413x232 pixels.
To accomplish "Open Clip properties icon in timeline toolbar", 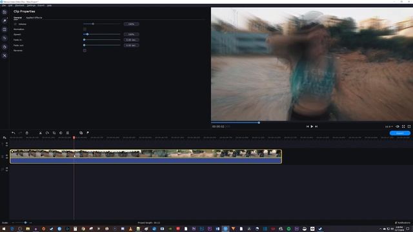I will [68, 133].
